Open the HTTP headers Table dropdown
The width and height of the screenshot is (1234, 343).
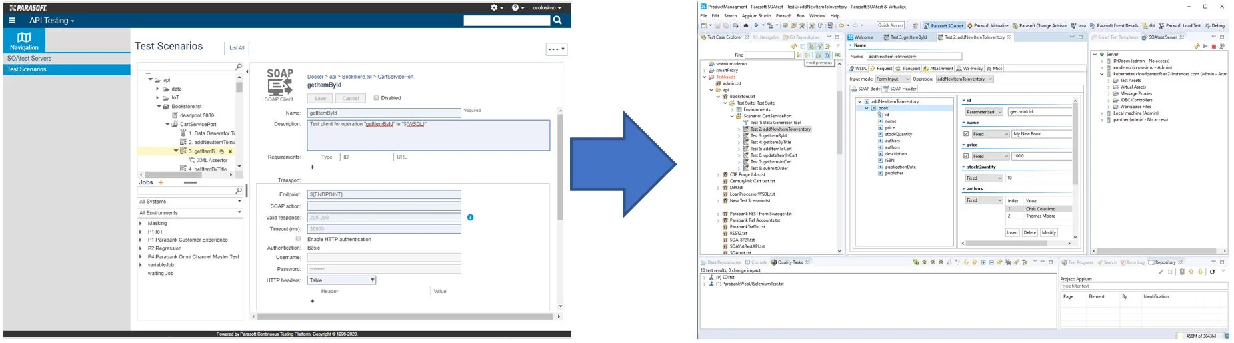(342, 280)
